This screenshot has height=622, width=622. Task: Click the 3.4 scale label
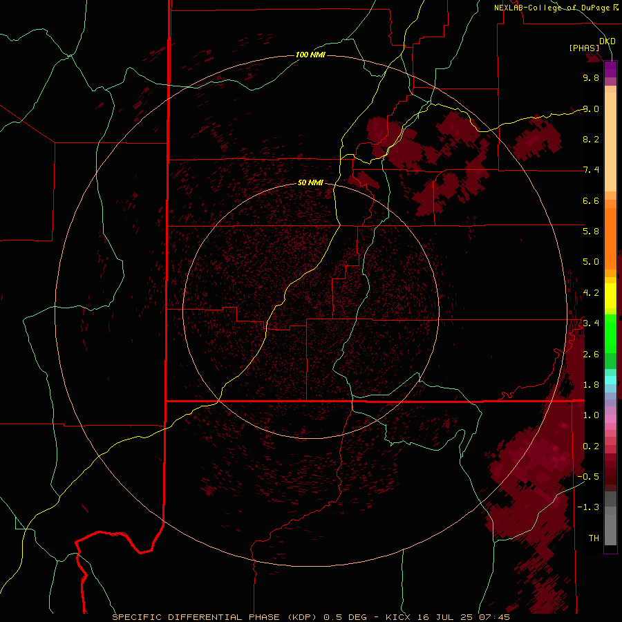(x=591, y=323)
